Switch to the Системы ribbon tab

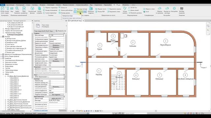[x=35, y=5]
